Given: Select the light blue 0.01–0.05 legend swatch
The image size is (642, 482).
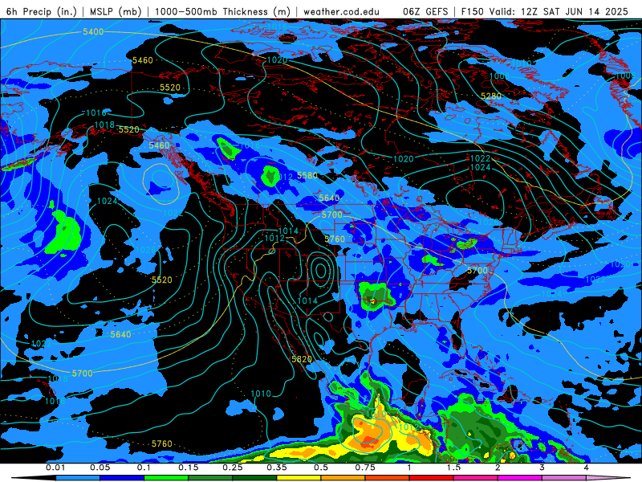Looking at the screenshot, I should (78, 478).
